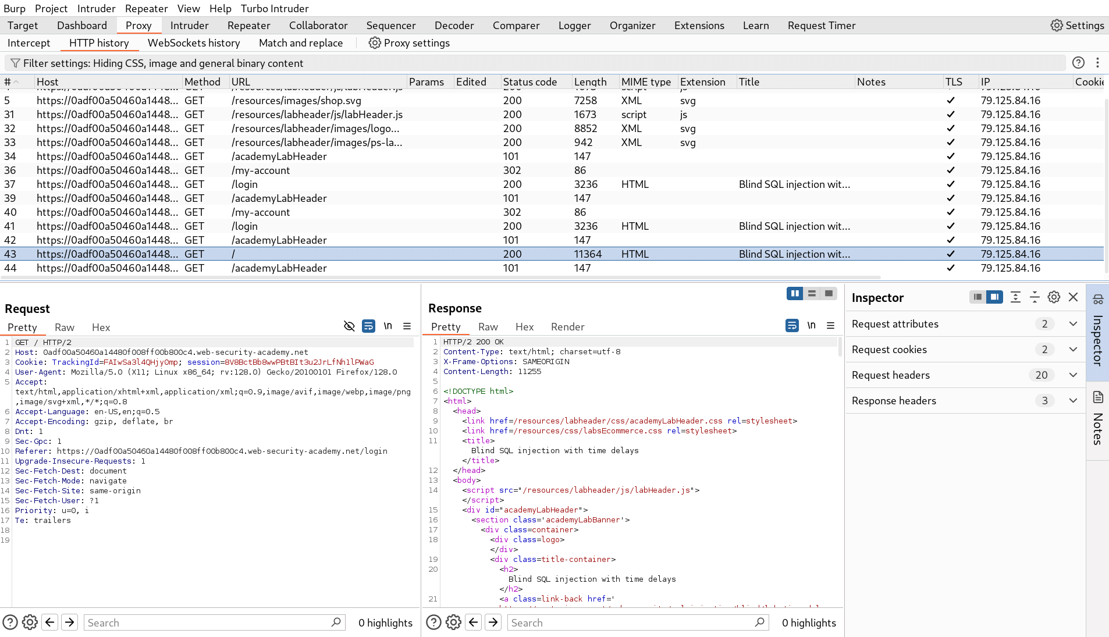This screenshot has height=637, width=1109.
Task: Go to next Request search match
Action: 70,622
